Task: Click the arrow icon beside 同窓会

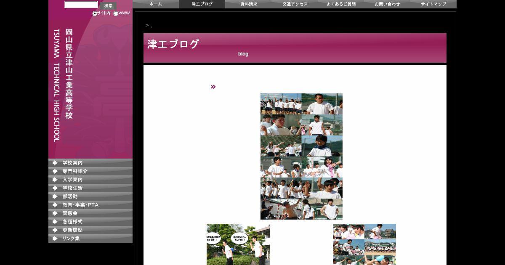Action: click(x=55, y=213)
